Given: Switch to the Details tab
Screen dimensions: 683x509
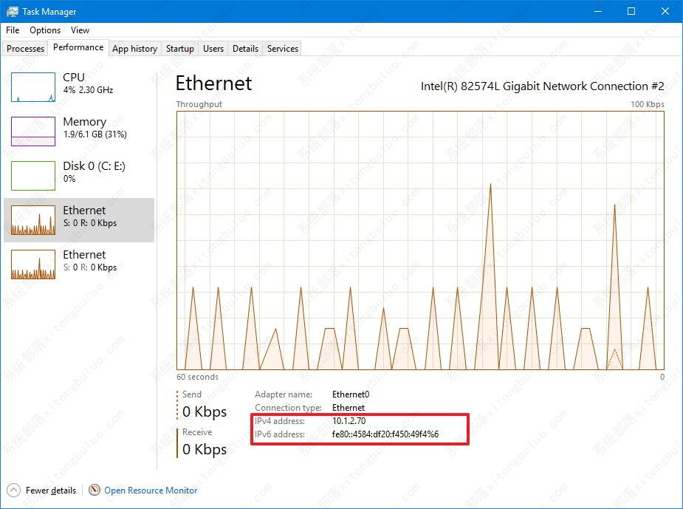Looking at the screenshot, I should [245, 48].
